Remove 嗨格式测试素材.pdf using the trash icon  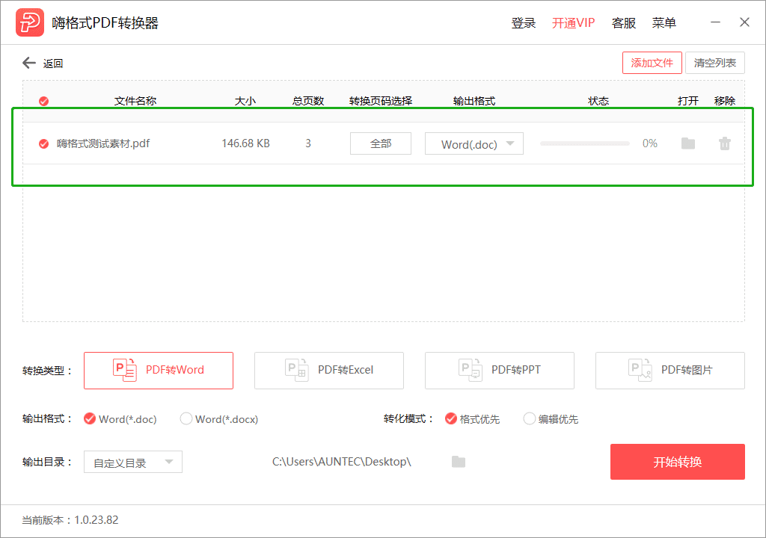(724, 143)
